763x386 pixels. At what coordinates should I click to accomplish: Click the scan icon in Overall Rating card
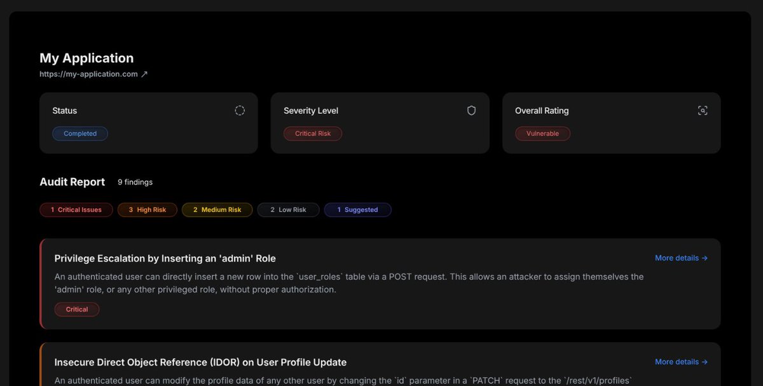[x=703, y=111]
